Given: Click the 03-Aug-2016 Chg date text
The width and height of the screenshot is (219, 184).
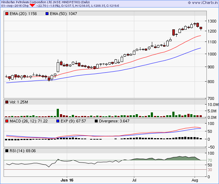Looking at the screenshot, I should point(15,6).
